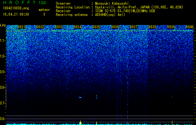
Task: Click the meteor echo near 0835
Action: click(x=96, y=97)
